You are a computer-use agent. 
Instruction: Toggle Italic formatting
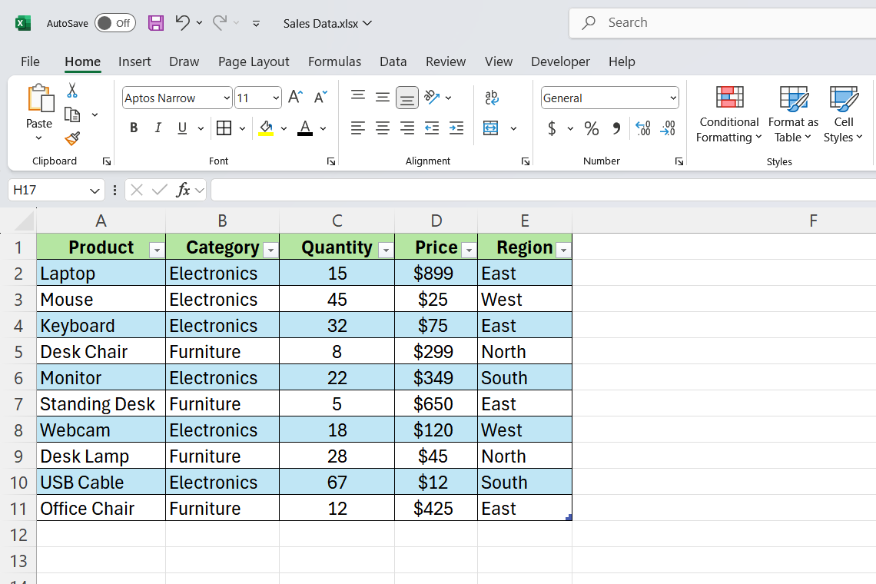click(158, 128)
